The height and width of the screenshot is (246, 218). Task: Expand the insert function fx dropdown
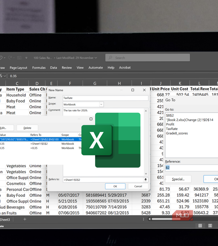(5, 76)
